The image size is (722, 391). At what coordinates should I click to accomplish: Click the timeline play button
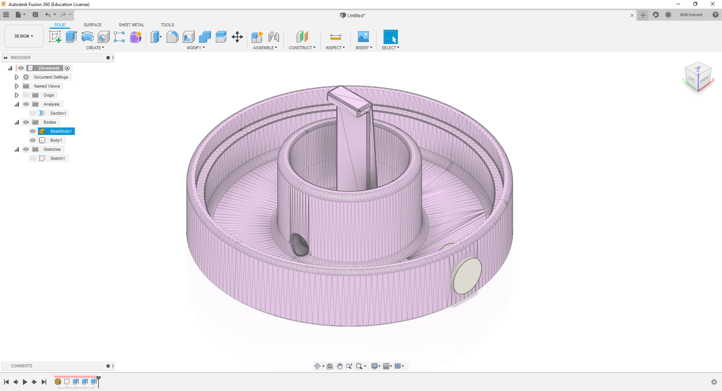[x=25, y=382]
